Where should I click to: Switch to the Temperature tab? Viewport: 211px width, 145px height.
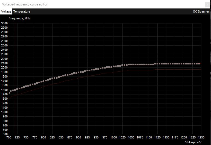[x=22, y=11]
